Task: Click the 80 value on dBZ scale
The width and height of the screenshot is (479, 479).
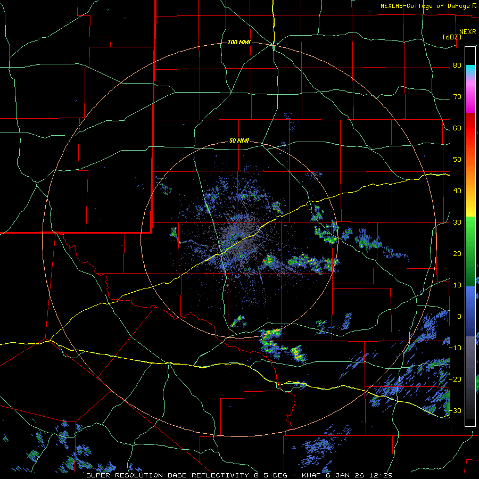Action: coord(457,65)
